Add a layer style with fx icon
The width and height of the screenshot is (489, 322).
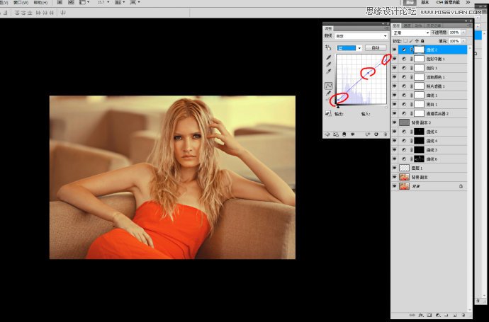click(x=421, y=315)
